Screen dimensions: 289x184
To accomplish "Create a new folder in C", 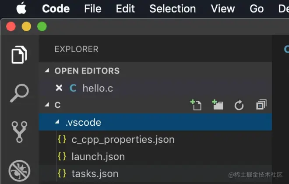I will tap(218, 105).
